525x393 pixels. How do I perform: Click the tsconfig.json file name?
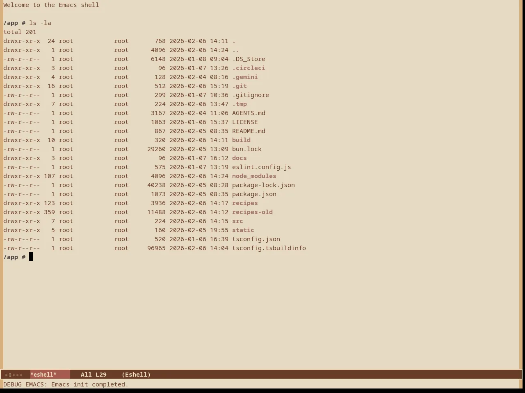point(256,239)
